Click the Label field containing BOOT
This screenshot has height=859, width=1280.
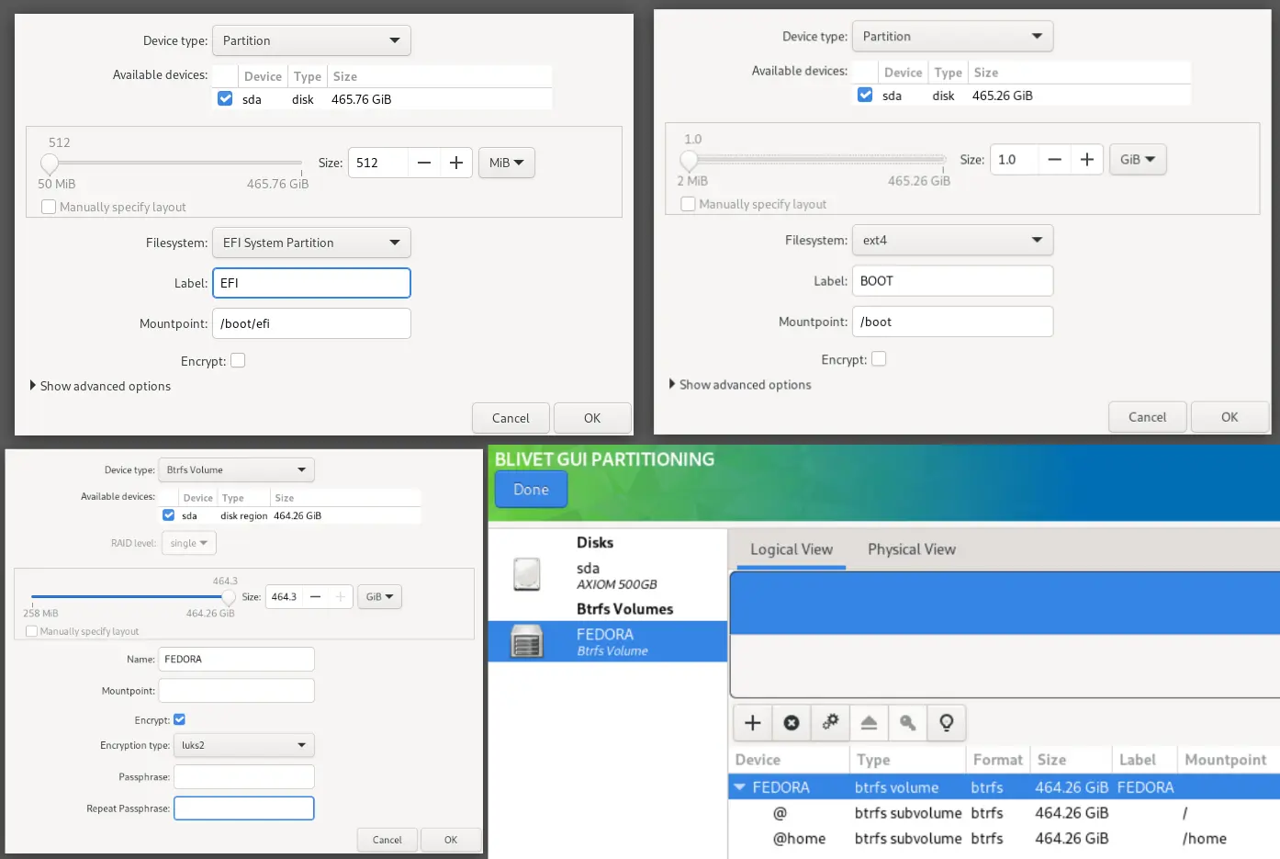point(952,281)
